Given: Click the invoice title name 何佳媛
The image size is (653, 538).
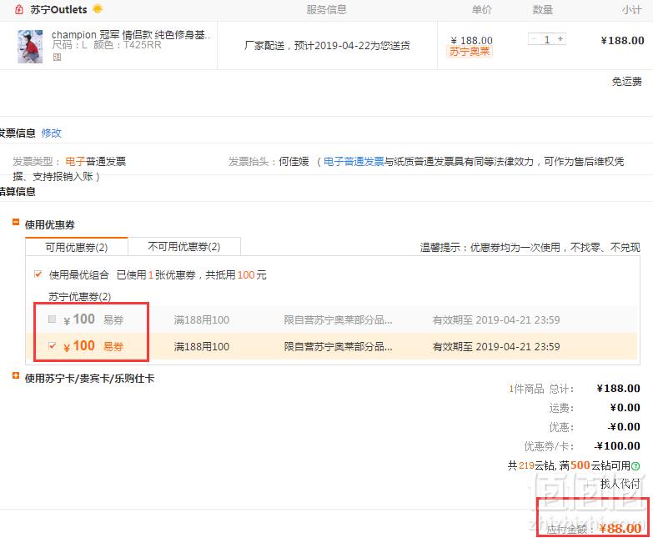Looking at the screenshot, I should pyautogui.click(x=294, y=161).
